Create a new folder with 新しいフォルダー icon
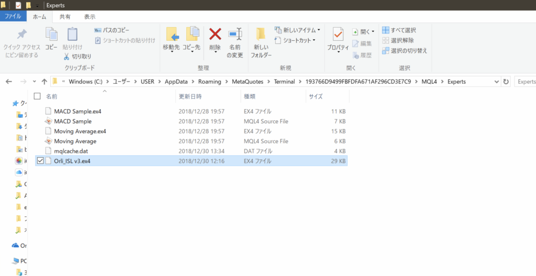The height and width of the screenshot is (276, 536). pos(261,35)
